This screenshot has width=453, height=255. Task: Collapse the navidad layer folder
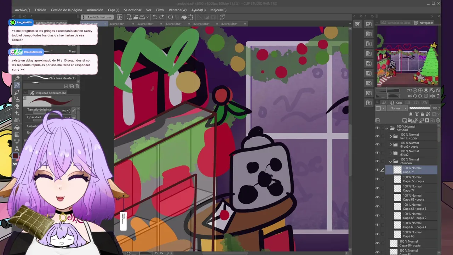coord(387,128)
